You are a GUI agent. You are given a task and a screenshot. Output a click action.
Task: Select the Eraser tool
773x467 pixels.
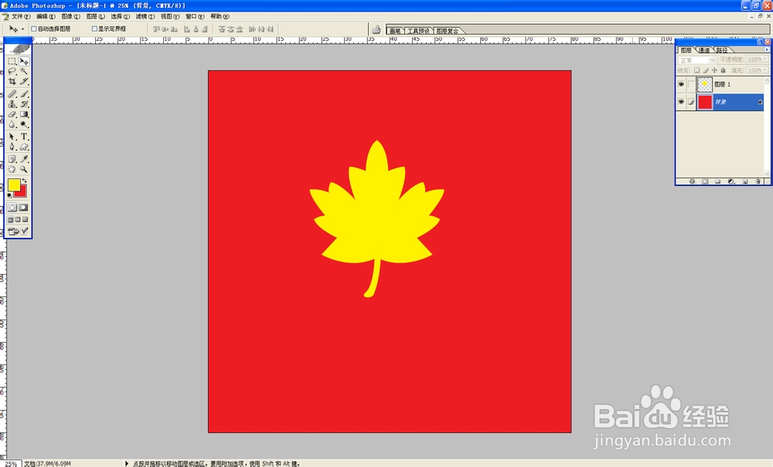coord(12,114)
